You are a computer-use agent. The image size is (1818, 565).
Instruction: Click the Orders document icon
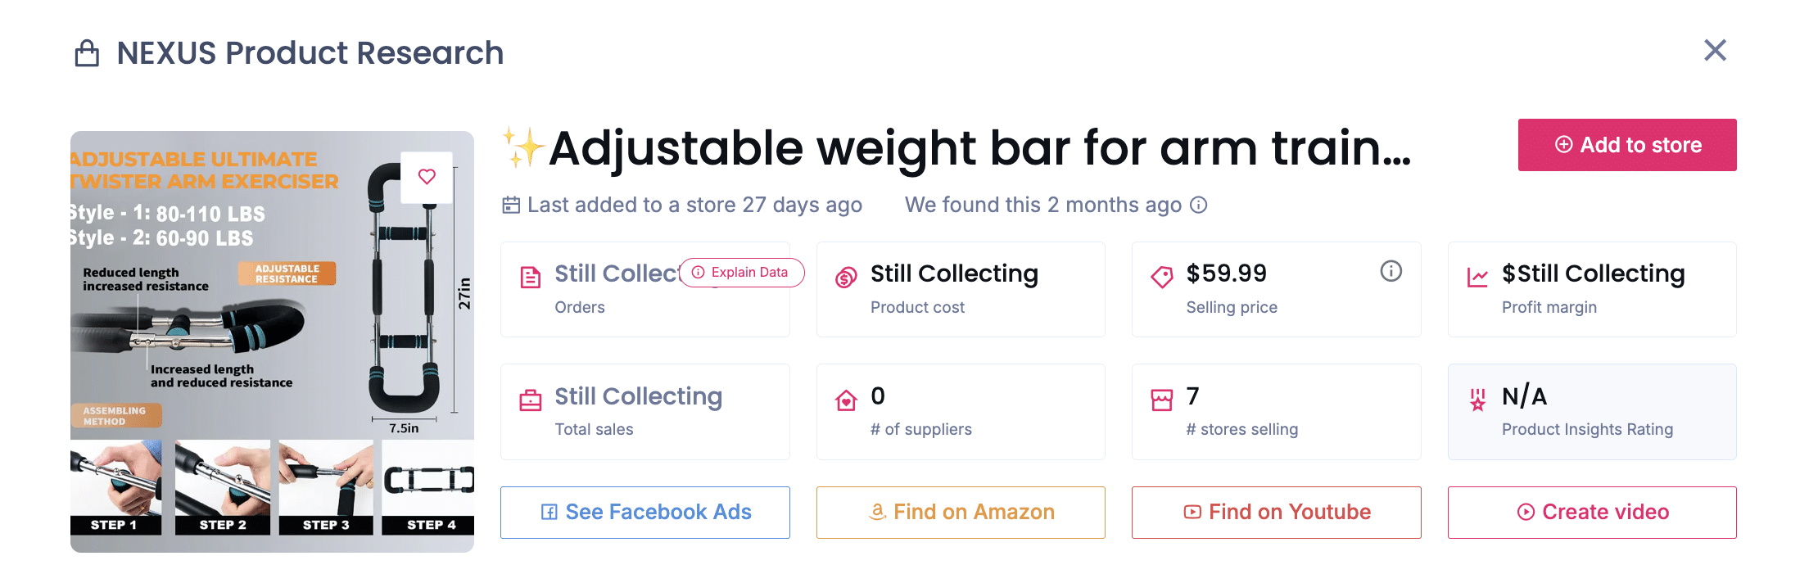[531, 278]
